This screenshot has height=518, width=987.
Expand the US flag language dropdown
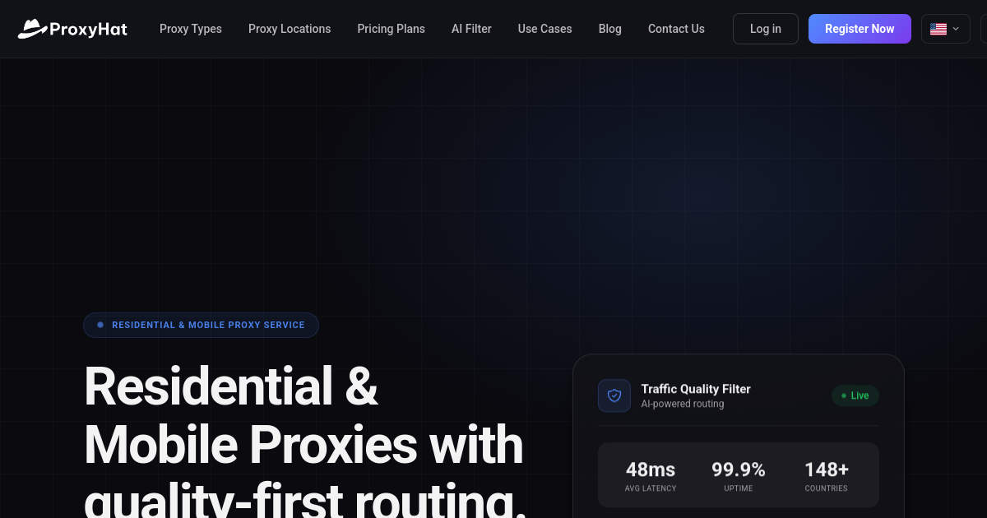pyautogui.click(x=946, y=29)
